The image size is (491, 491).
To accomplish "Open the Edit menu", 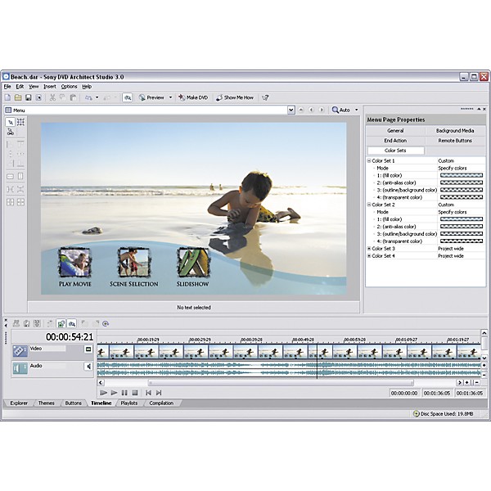I will (20, 87).
